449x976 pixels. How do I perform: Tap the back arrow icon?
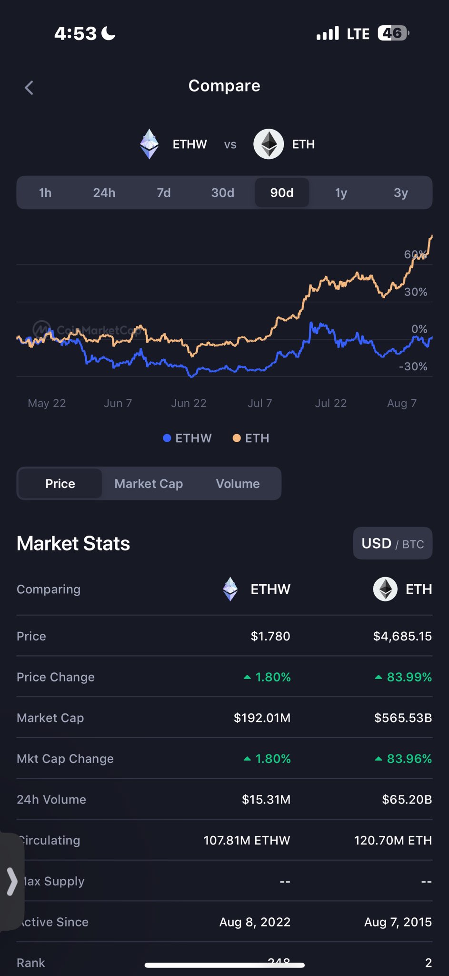(x=29, y=87)
